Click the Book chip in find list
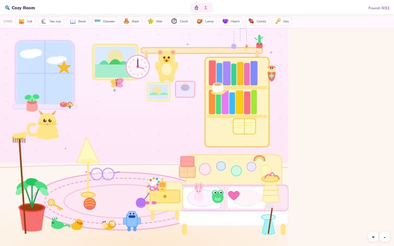394x246 pixels. pos(78,21)
